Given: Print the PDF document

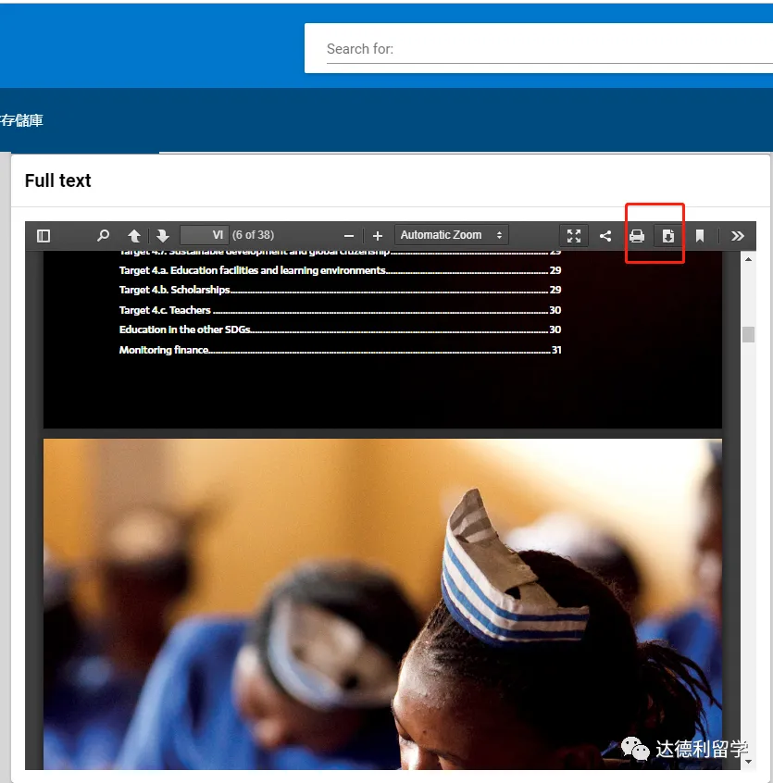Looking at the screenshot, I should 637,236.
